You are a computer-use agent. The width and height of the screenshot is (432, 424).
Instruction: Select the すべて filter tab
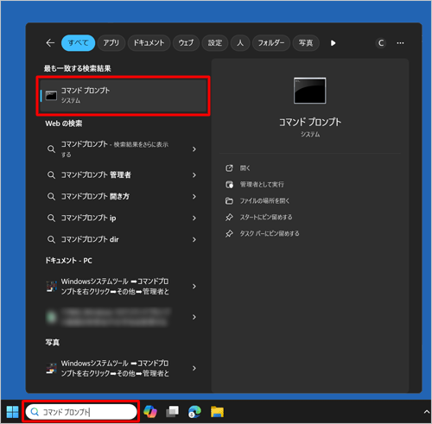point(78,43)
